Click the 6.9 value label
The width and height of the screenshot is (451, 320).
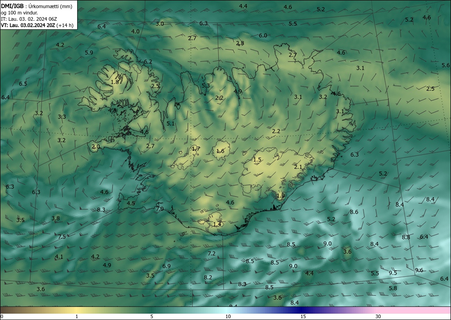(x=166, y=266)
